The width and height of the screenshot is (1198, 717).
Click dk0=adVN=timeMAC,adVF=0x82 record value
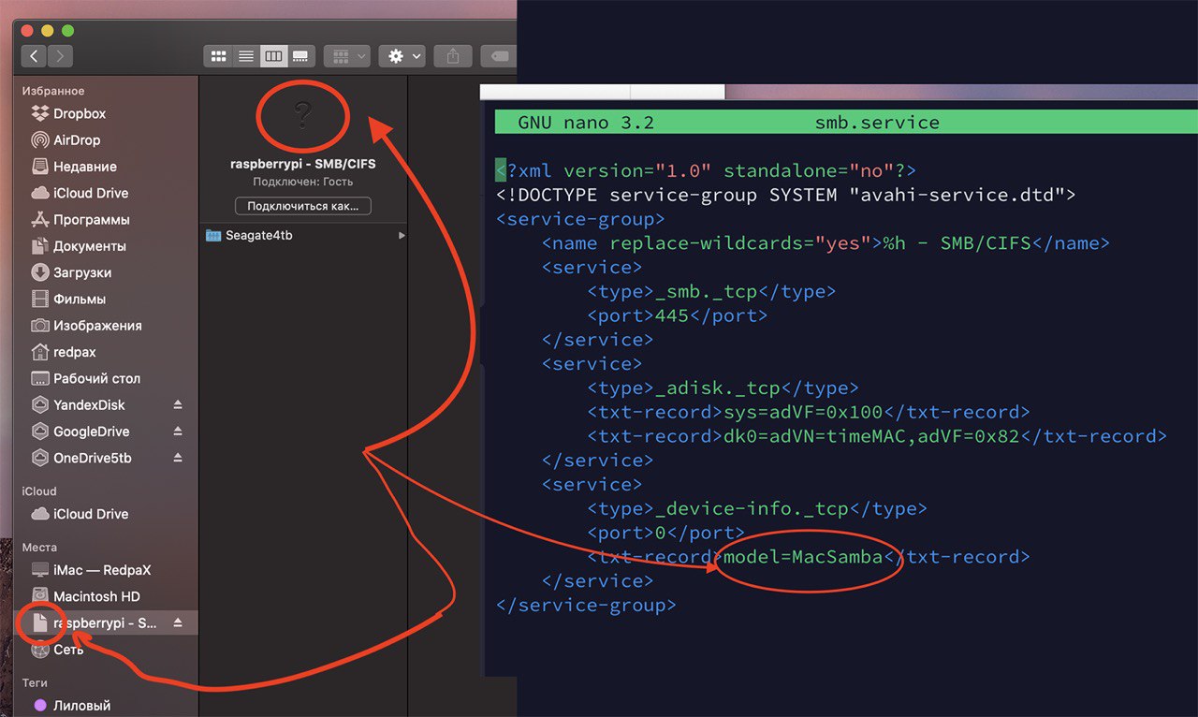pos(871,436)
